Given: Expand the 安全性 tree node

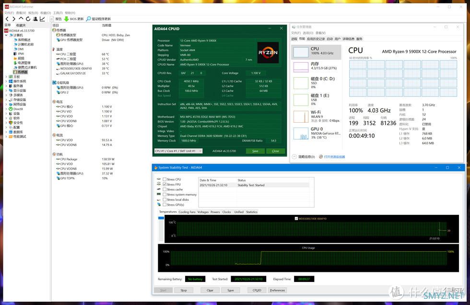Looking at the screenshot, I should 6,123.
